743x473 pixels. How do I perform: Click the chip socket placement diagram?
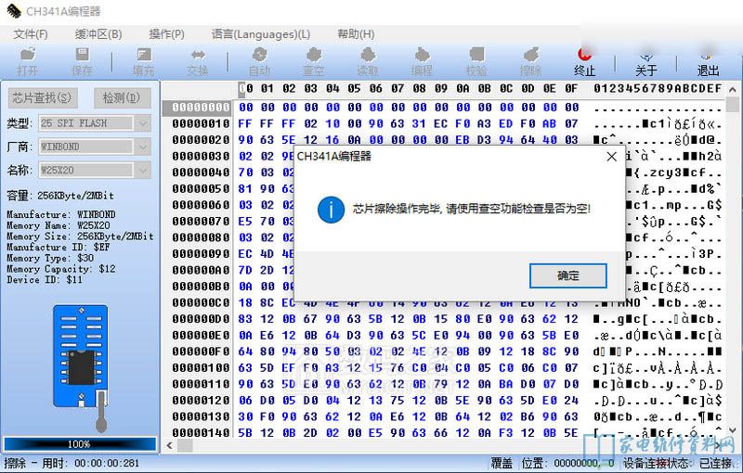coord(81,368)
